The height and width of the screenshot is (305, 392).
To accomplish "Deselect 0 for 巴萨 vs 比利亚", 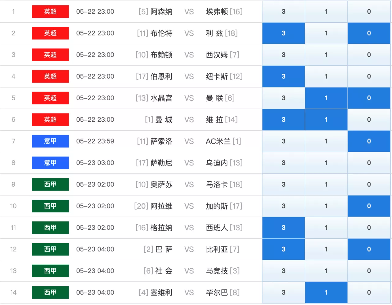I will pos(369,249).
